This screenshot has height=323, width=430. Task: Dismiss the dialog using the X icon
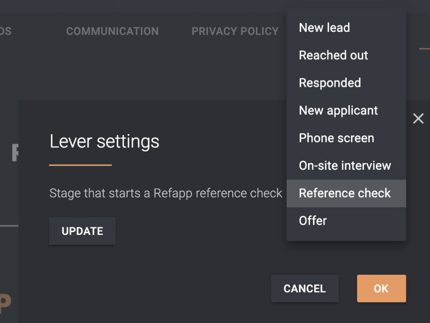coord(418,118)
